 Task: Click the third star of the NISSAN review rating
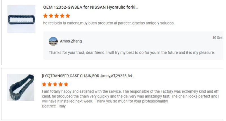pos(57,16)
